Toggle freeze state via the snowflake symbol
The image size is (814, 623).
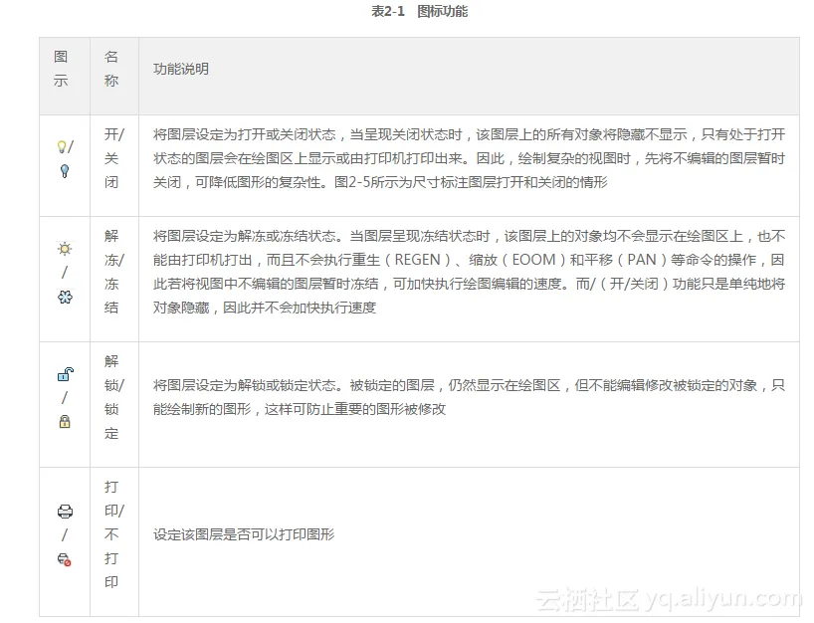(x=64, y=298)
